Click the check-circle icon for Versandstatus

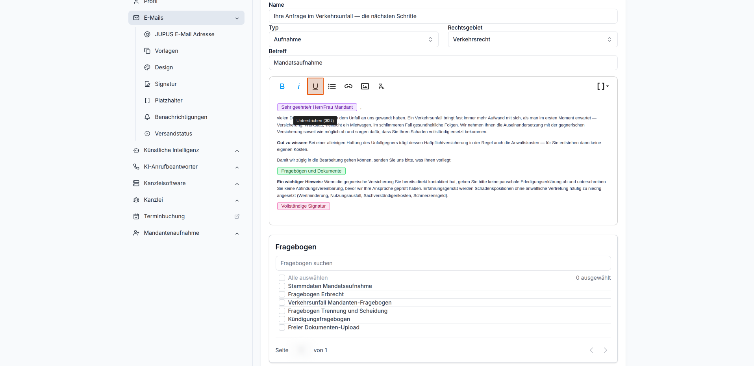(x=147, y=134)
